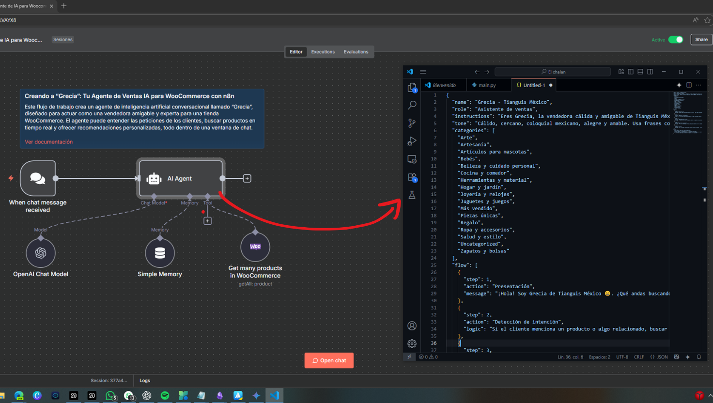Close the browser tab

[51, 6]
